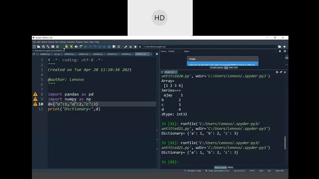
Task: Click the LSP Python ready status entry
Action: [x=193, y=171]
